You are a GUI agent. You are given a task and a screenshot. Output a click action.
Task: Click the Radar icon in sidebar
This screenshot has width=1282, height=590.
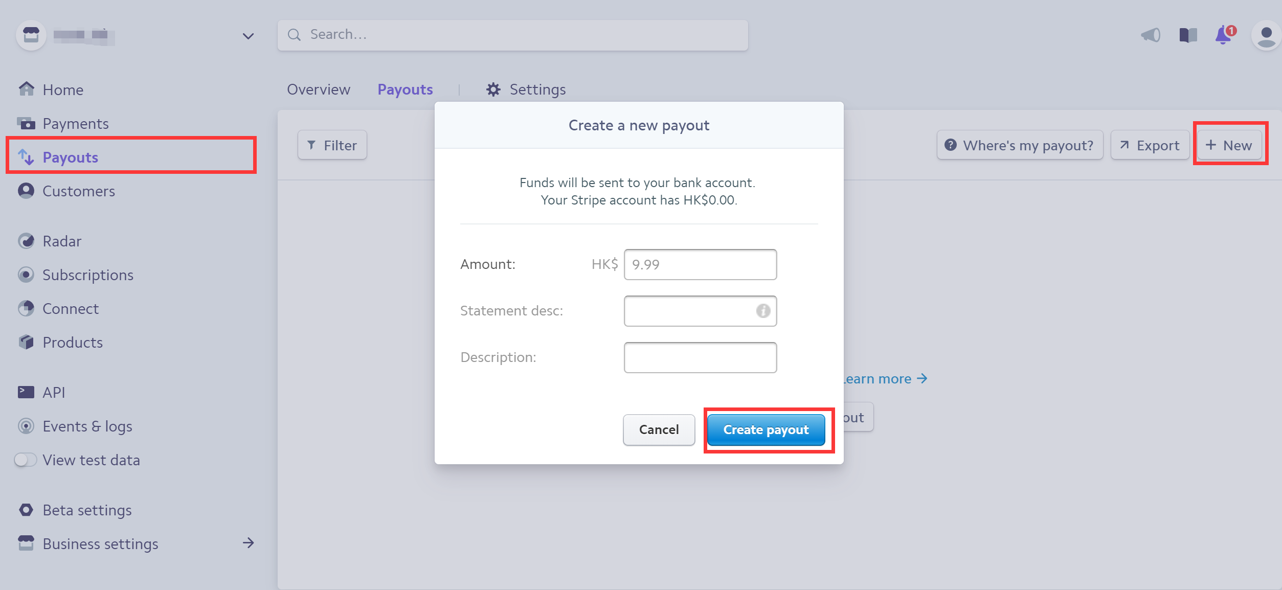[26, 241]
